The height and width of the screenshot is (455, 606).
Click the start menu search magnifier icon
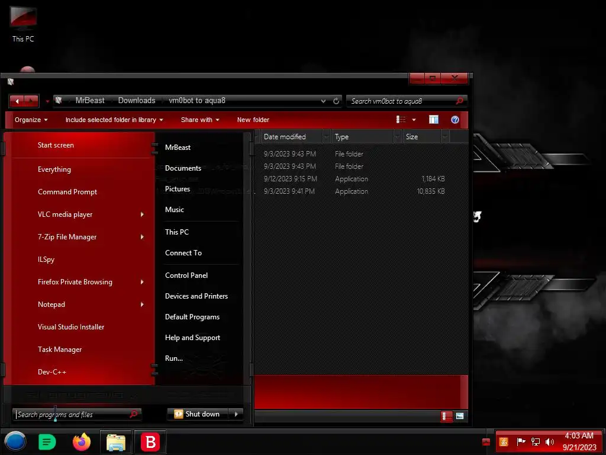pos(133,414)
